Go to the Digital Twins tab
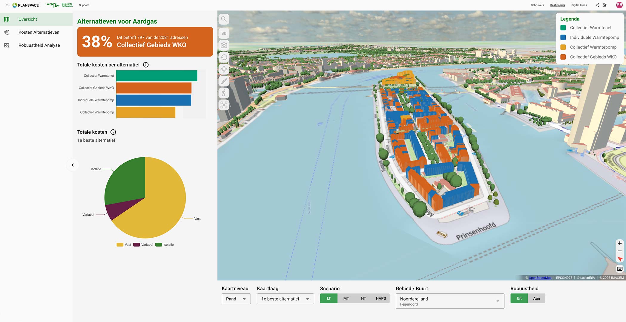626x322 pixels. pyautogui.click(x=579, y=5)
